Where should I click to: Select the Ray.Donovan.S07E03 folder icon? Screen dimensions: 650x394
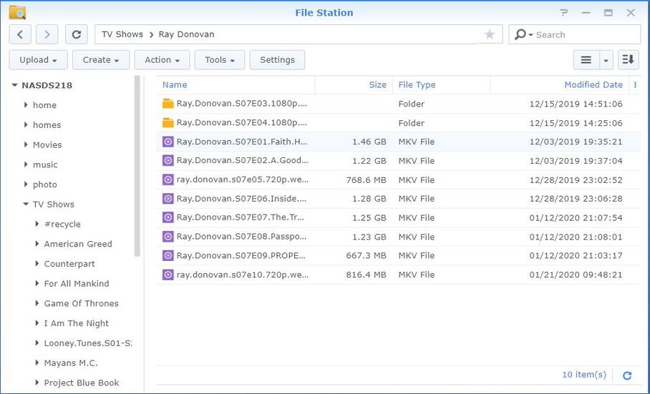pyautogui.click(x=168, y=104)
